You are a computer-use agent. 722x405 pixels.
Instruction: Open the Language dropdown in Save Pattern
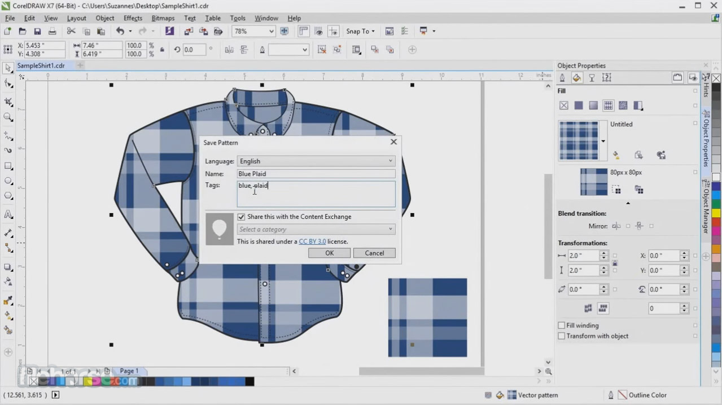pos(390,161)
